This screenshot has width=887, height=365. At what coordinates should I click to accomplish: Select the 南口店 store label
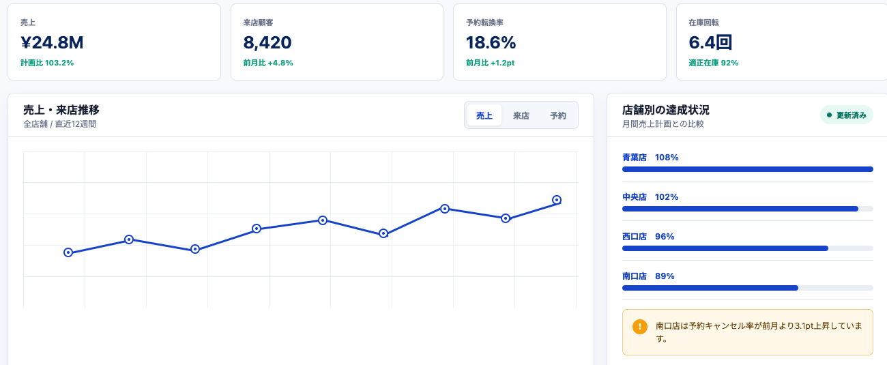634,276
